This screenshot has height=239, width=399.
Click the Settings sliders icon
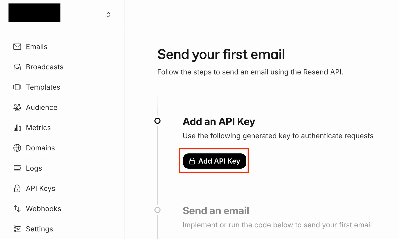click(x=17, y=229)
